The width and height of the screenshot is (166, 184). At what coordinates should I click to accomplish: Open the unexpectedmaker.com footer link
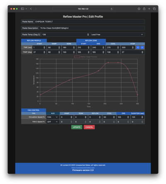[83, 167]
